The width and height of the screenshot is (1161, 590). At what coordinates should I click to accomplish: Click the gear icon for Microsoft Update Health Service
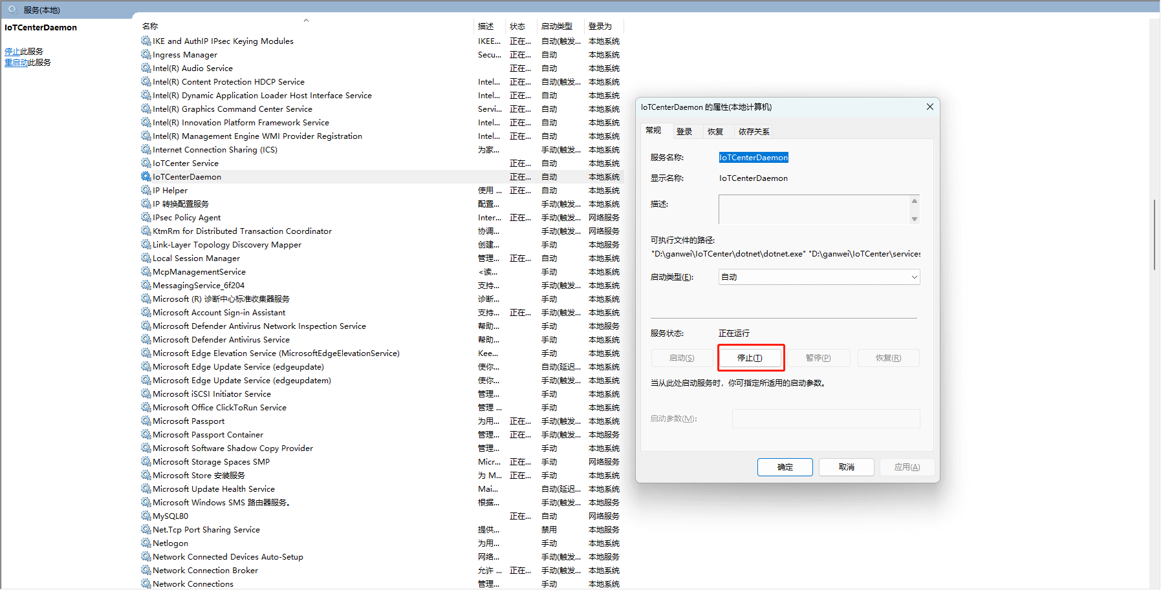pos(146,489)
